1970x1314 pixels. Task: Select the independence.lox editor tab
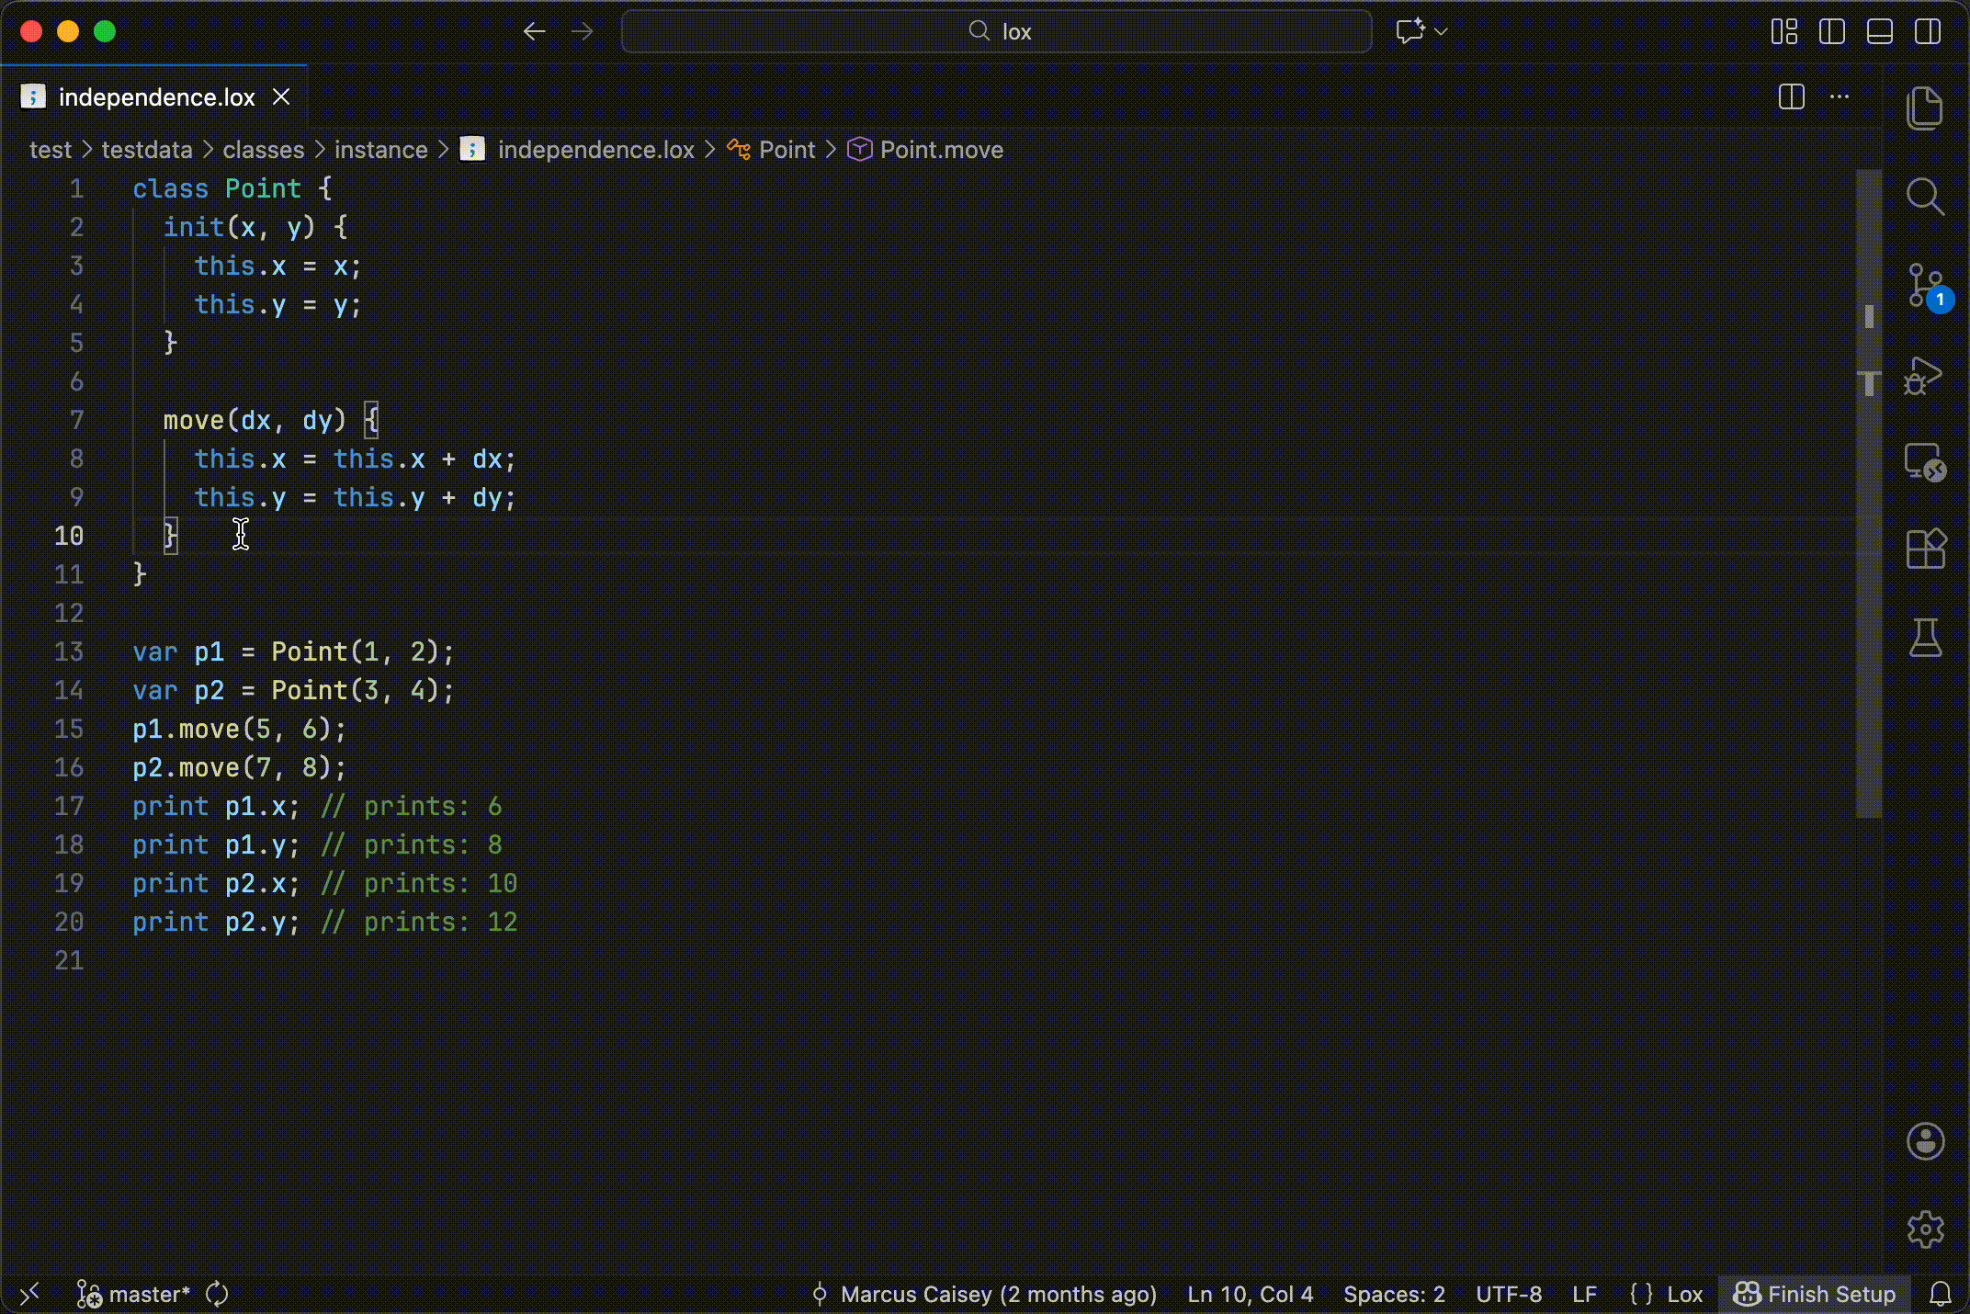pyautogui.click(x=156, y=97)
